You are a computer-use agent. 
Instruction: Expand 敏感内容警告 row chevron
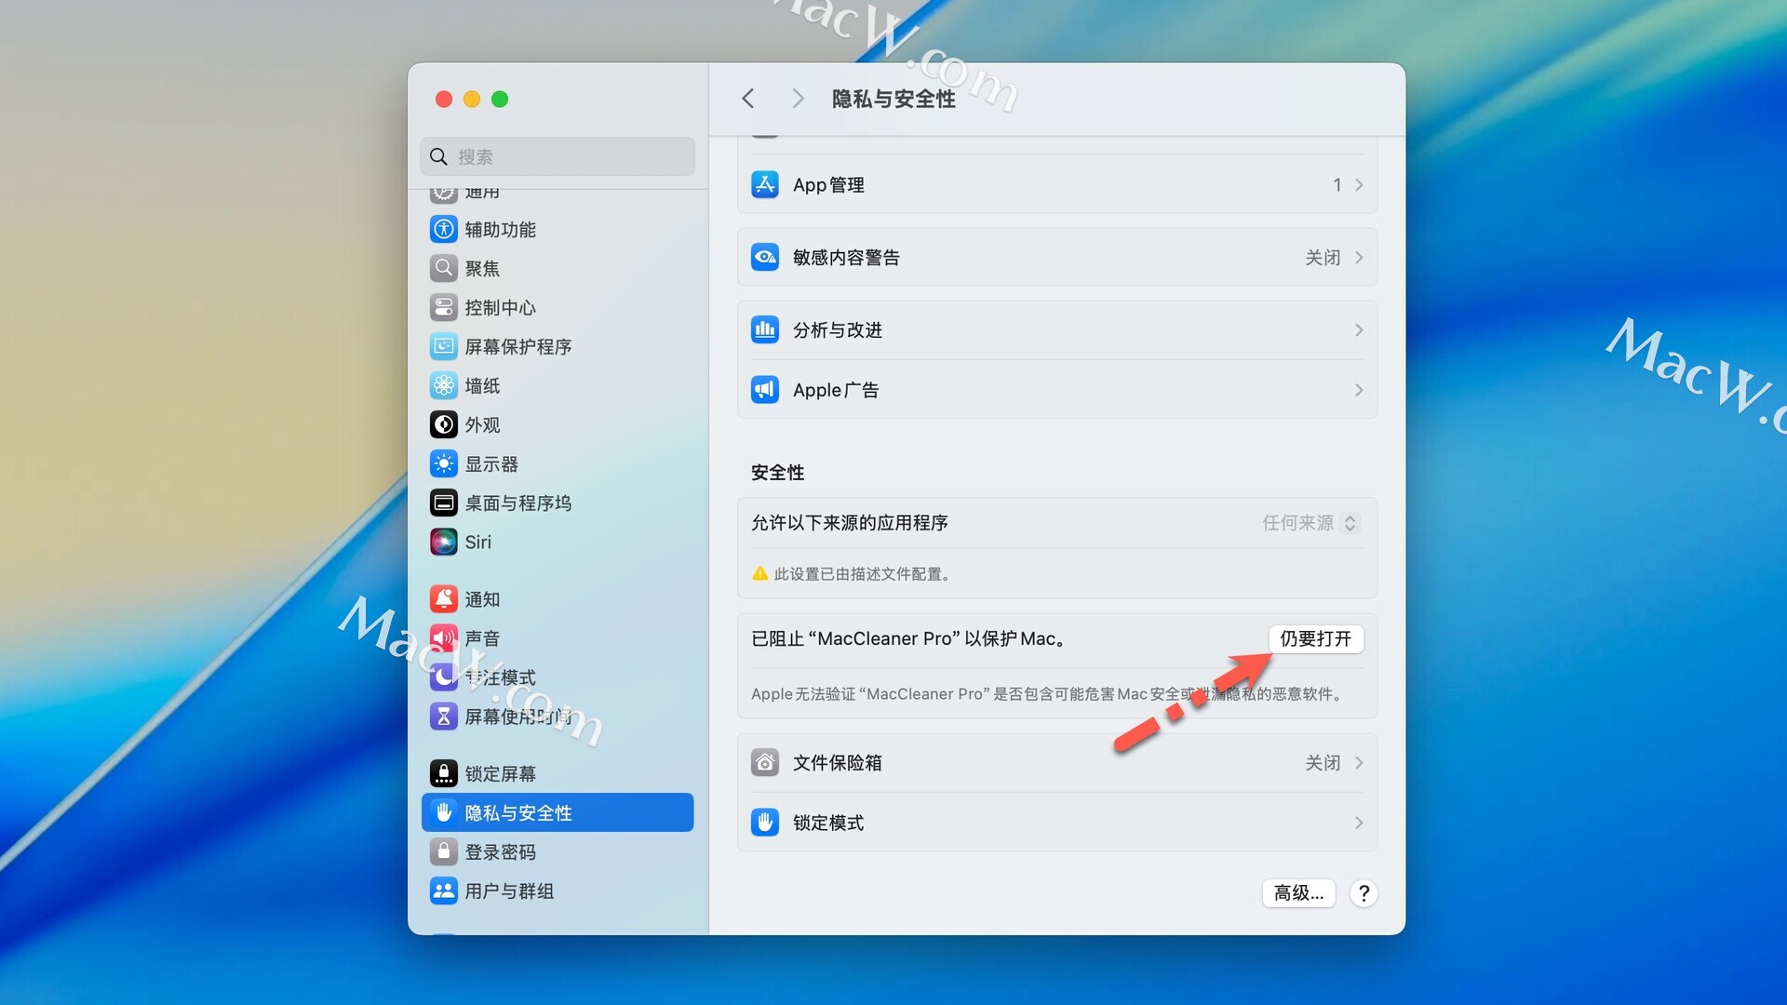coord(1359,258)
